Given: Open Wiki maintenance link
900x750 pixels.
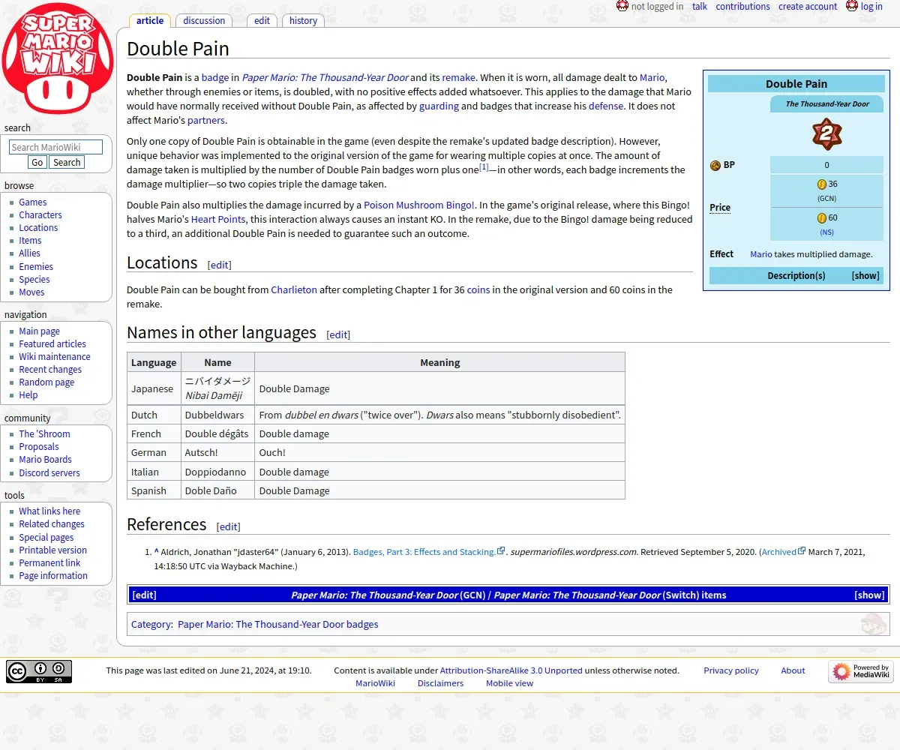Looking at the screenshot, I should click(x=55, y=356).
